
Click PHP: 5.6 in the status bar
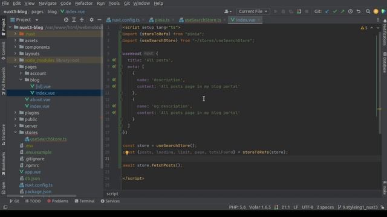pos(237,207)
